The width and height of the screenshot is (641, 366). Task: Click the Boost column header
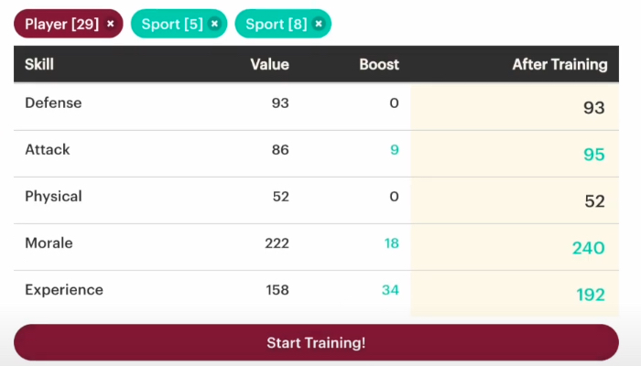(379, 64)
